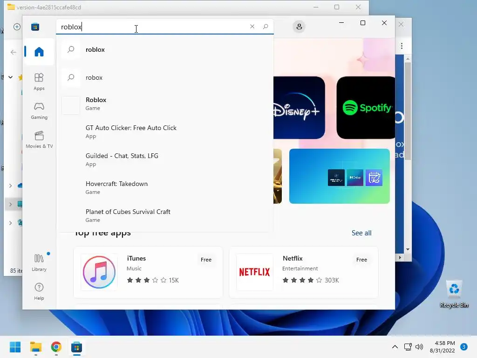Screen dimensions: 477x358
Task: Go back in File Explorer window
Action: click(x=14, y=52)
